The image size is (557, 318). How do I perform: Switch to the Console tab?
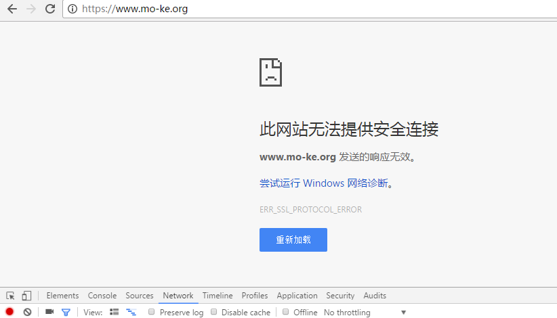point(102,295)
